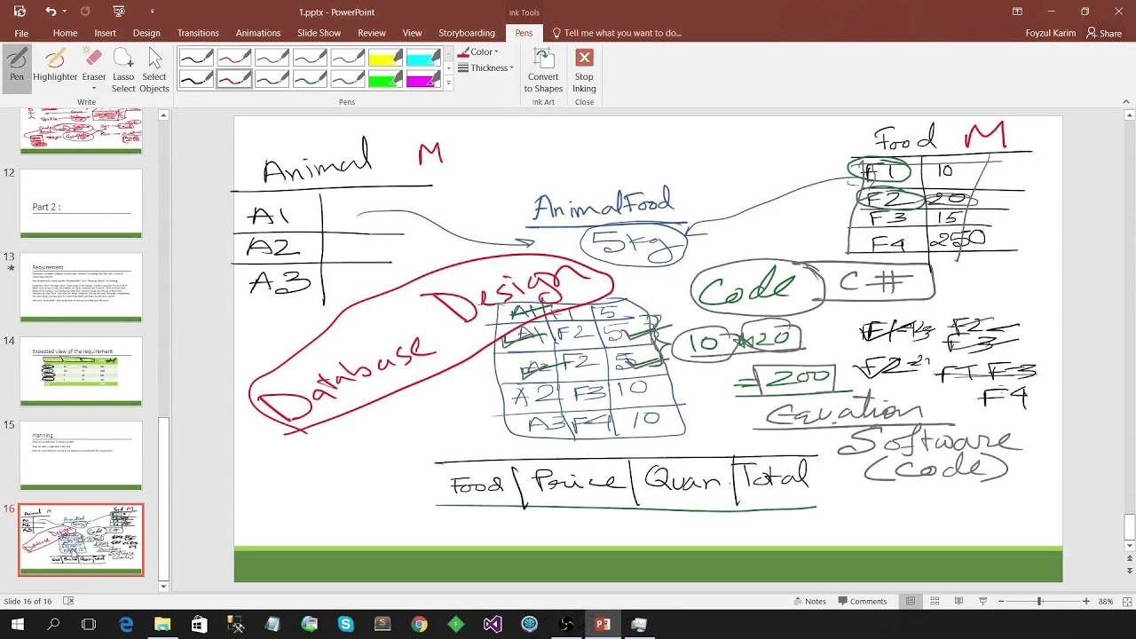This screenshot has width=1136, height=639.
Task: Open the Eraser options dropdown arrow
Action: point(94,88)
